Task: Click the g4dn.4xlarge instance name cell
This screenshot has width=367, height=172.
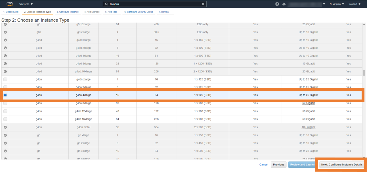Action: click(83, 95)
